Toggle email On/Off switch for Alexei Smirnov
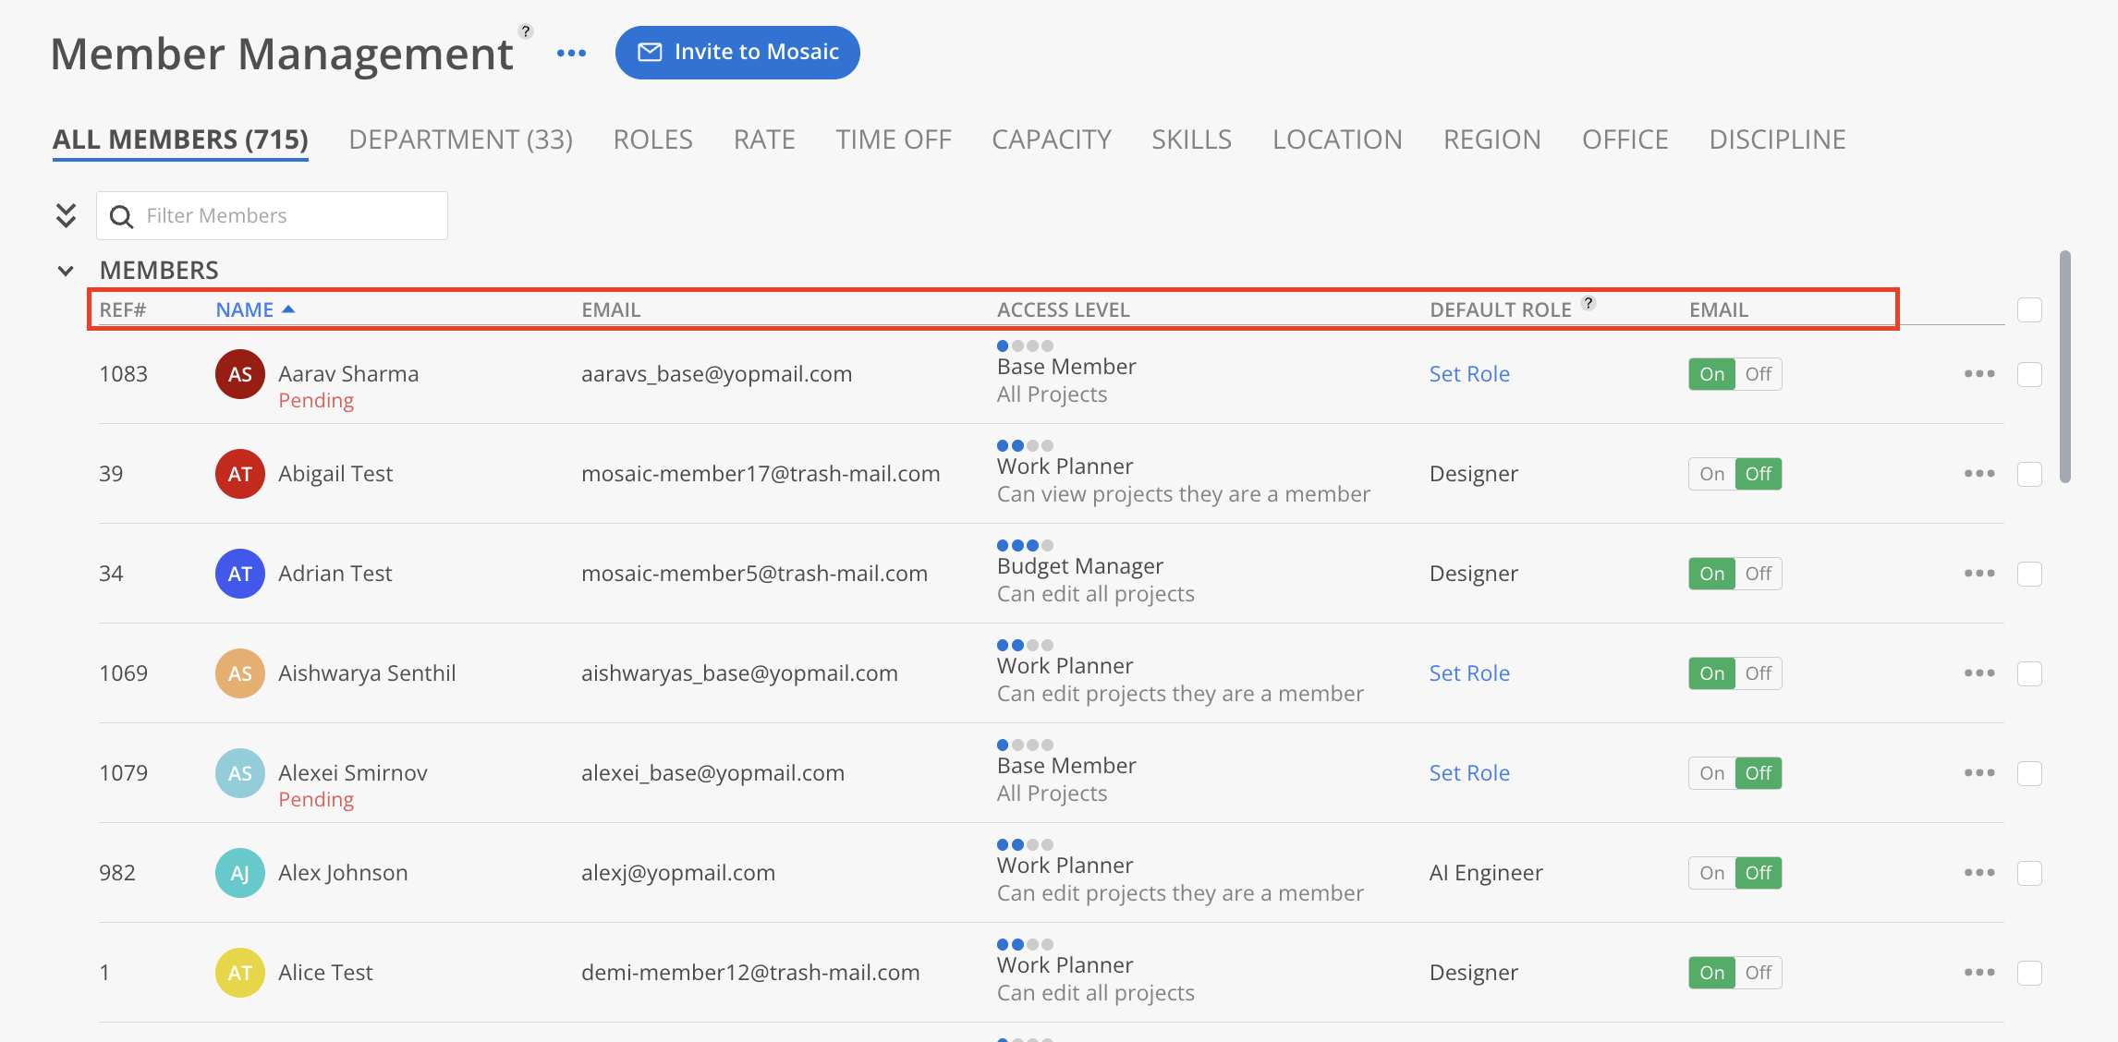The width and height of the screenshot is (2118, 1042). tap(1735, 773)
